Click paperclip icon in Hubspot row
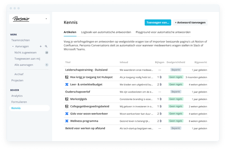Image resolution: width=226 pixels, height=150 pixels. (160, 77)
